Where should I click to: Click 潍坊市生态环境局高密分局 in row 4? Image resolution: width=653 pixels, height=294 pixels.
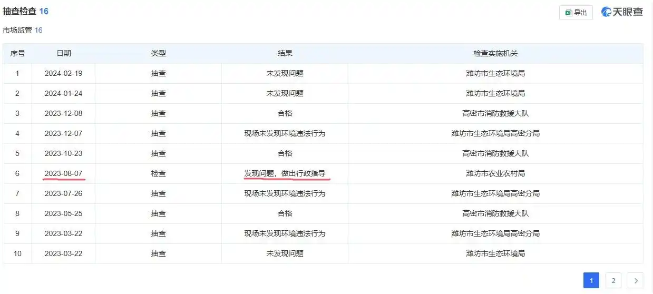[x=495, y=133]
